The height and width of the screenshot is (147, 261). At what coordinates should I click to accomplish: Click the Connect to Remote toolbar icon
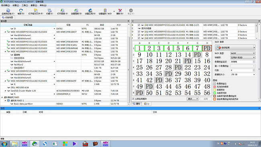pos(8,12)
